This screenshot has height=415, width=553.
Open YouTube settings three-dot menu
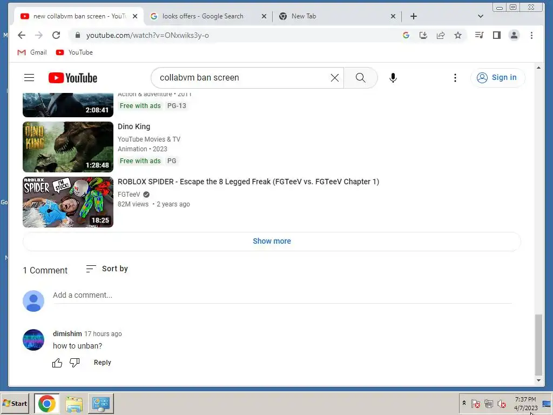point(455,78)
